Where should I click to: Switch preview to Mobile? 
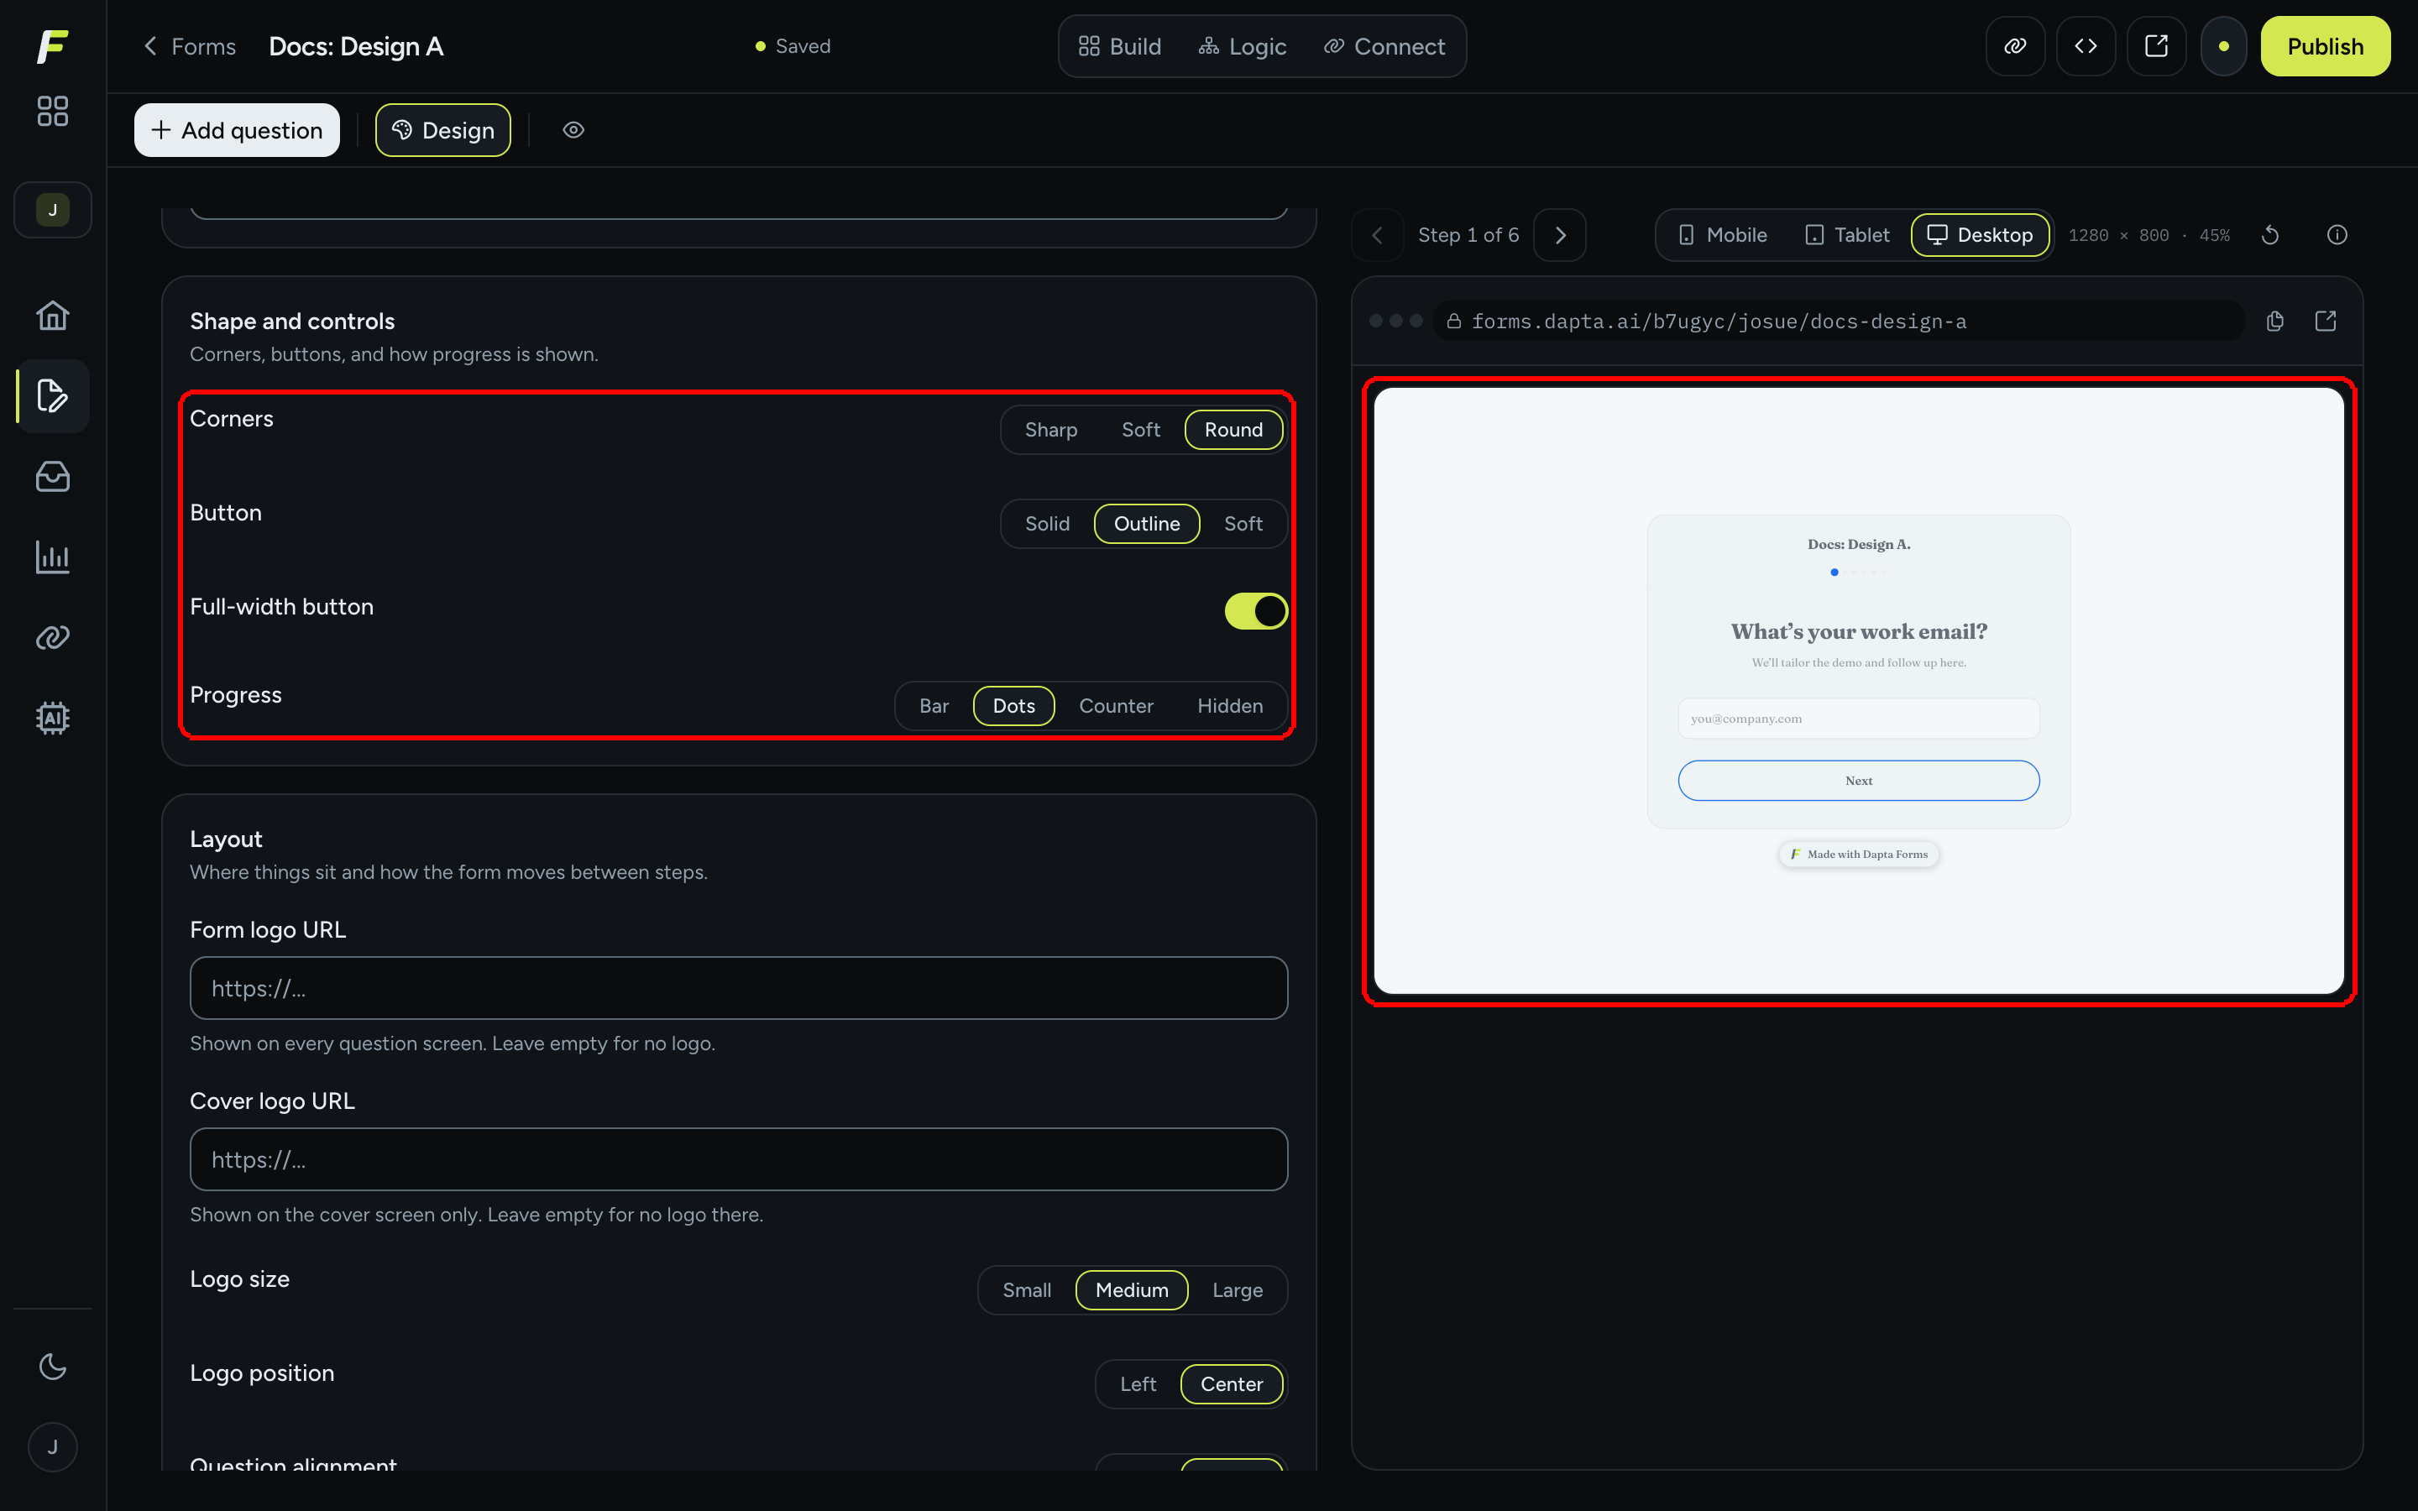pos(1723,235)
